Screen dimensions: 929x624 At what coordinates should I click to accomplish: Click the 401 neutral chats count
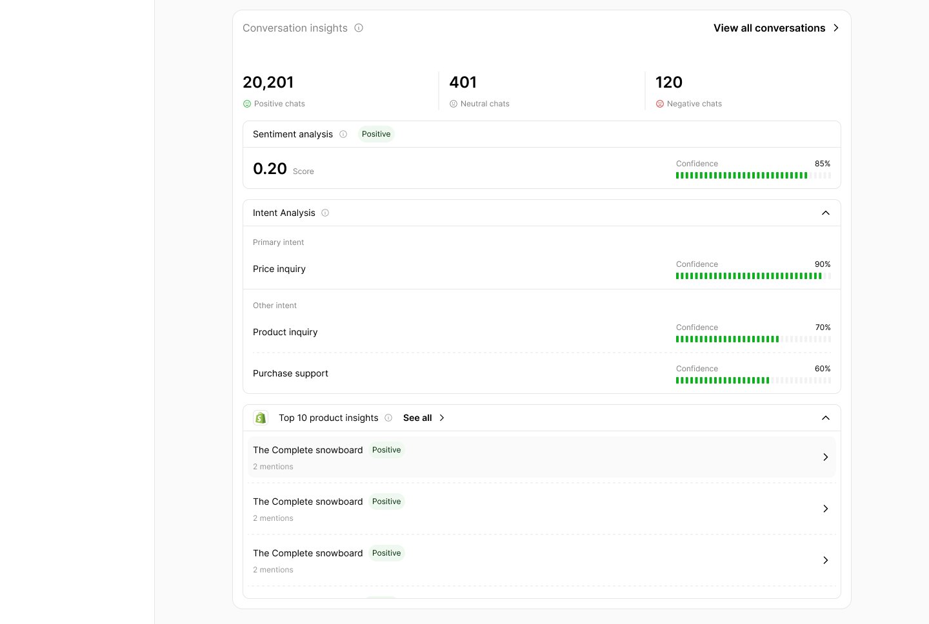click(463, 83)
